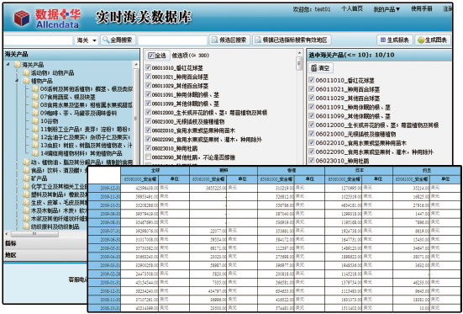The height and width of the screenshot is (314, 463).
Task: Click folder icon beside 矿产品
Action: [27, 178]
